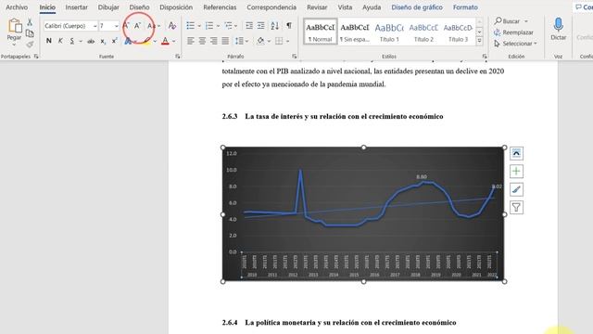This screenshot has width=593, height=334.
Task: Sort text alphabetically icon
Action: tap(275, 26)
